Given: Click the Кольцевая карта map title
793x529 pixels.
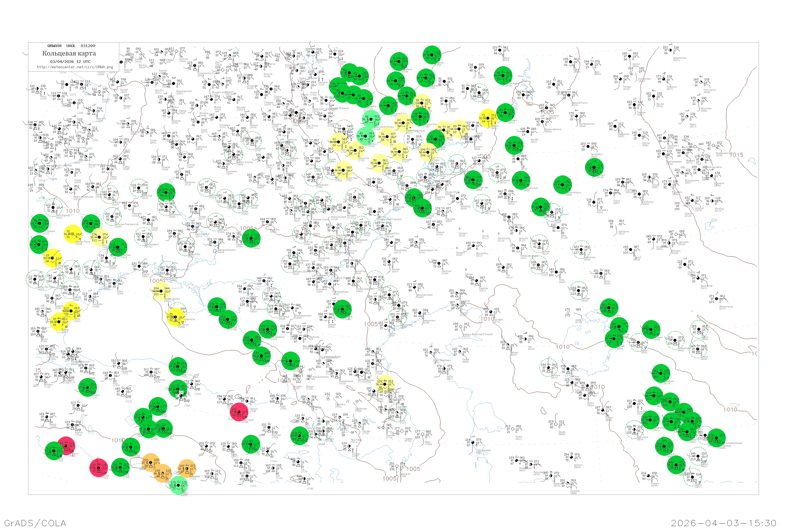Looking at the screenshot, I should click(x=69, y=53).
